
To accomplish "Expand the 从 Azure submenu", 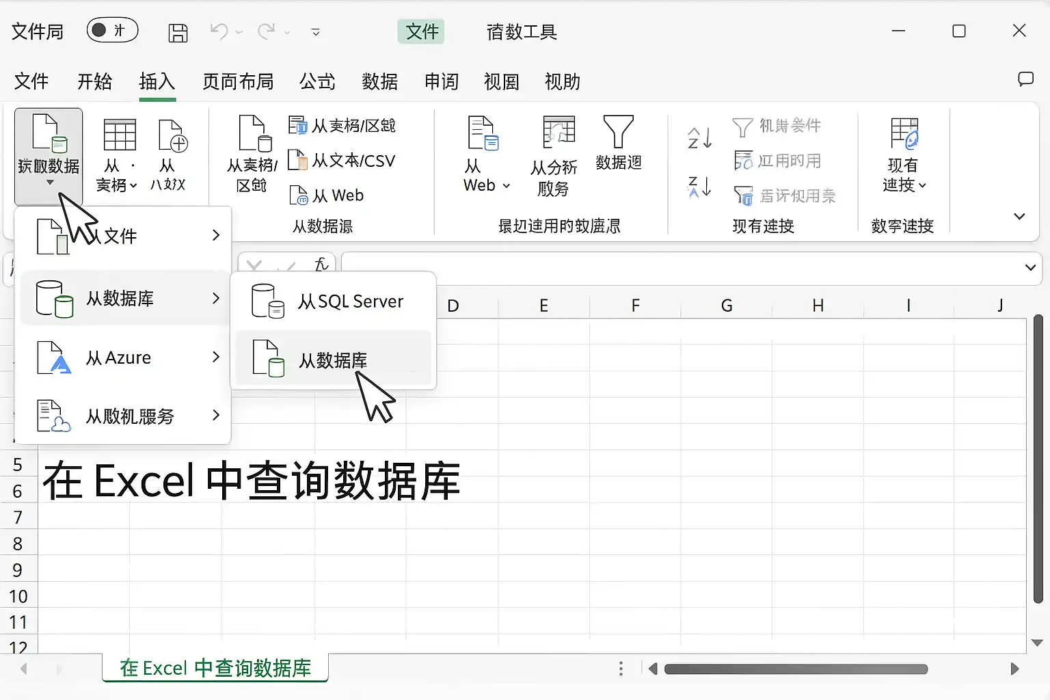I will pos(123,358).
